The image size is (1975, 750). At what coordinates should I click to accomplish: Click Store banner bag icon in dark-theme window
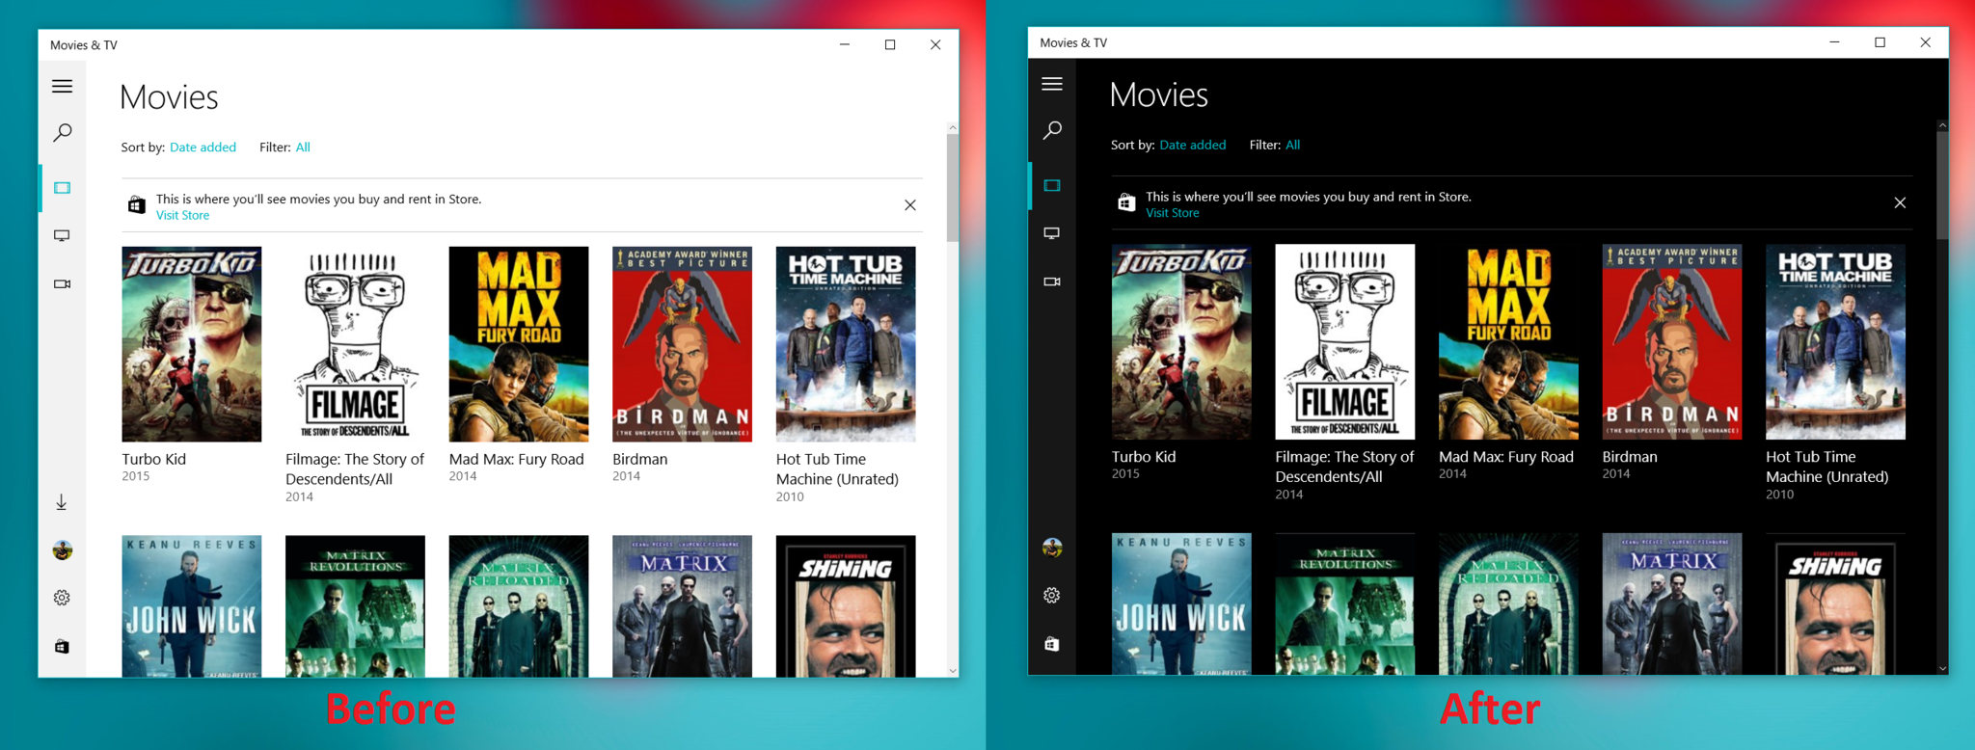(x=1126, y=202)
